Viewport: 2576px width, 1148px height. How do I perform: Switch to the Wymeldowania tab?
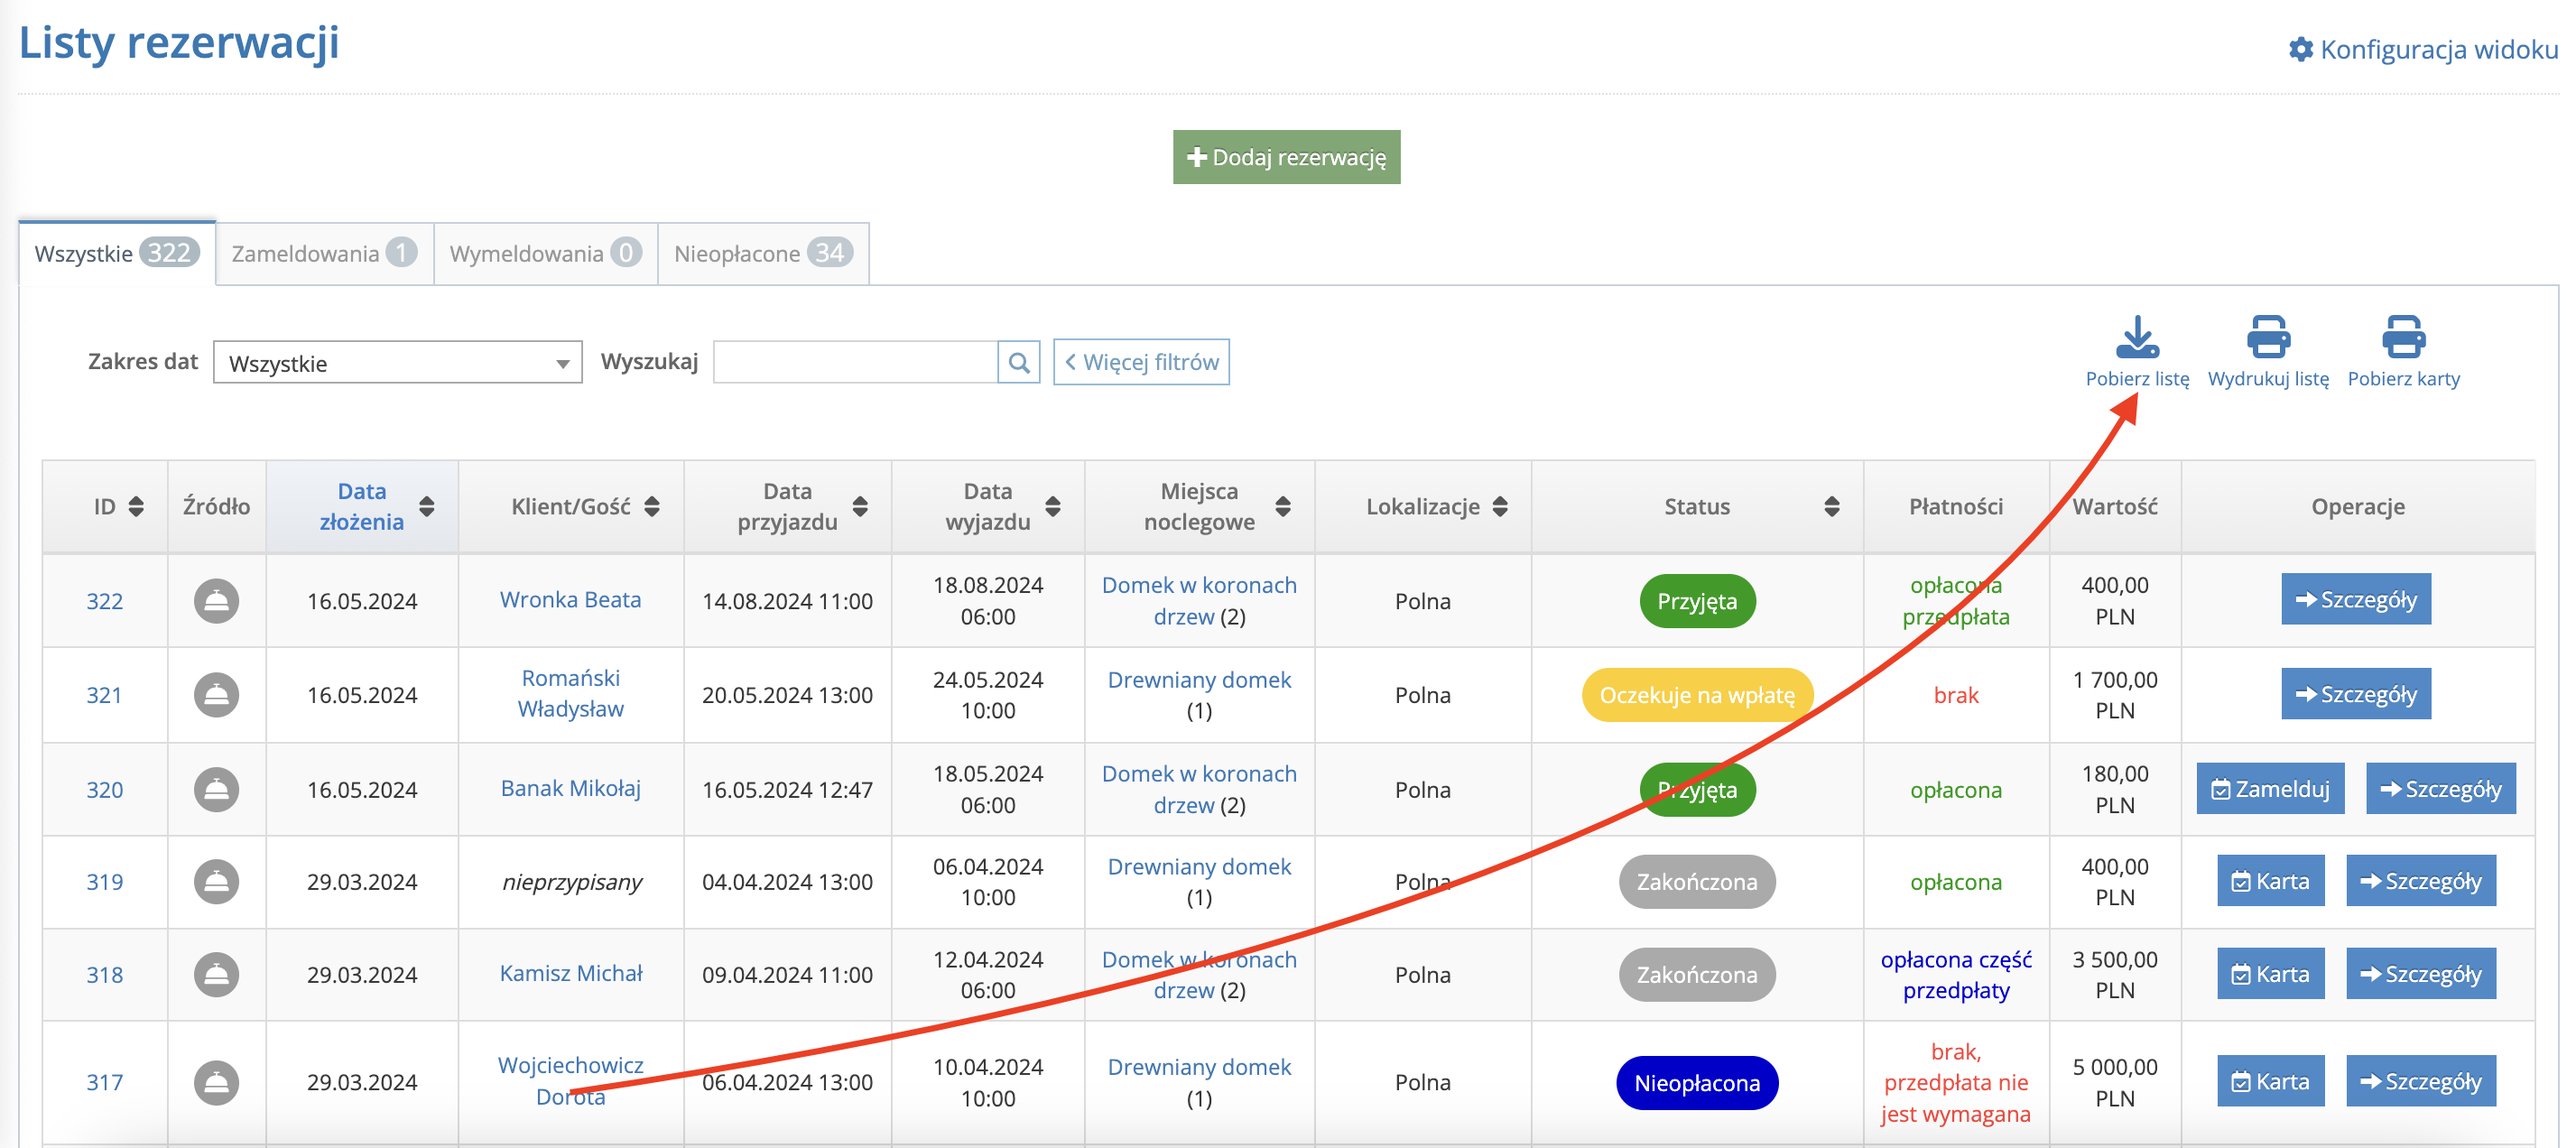pos(545,253)
